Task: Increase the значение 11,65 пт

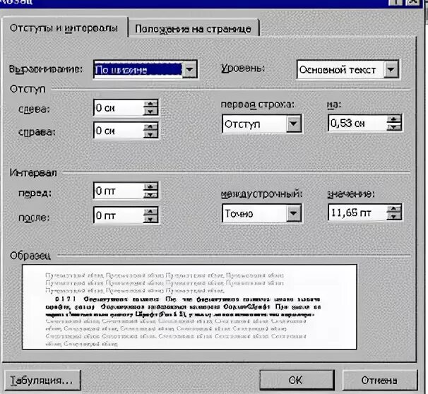Action: pos(393,209)
